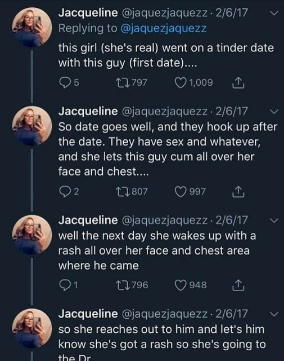The width and height of the screenshot is (284, 361).
Task: Open options chevron on first tweet
Action: click(x=274, y=13)
